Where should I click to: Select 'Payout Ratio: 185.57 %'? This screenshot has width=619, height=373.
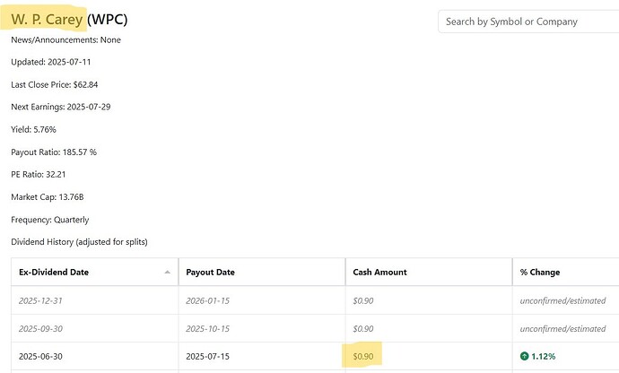(54, 152)
